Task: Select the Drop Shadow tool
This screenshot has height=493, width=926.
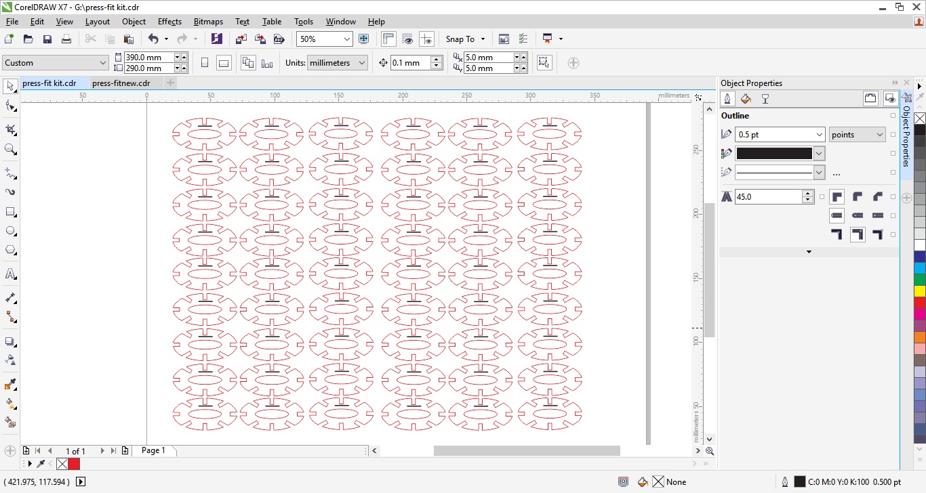Action: click(x=10, y=341)
